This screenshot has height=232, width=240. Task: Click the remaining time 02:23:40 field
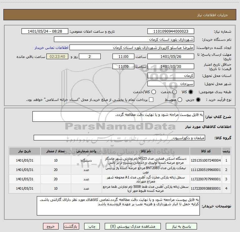[57, 56]
